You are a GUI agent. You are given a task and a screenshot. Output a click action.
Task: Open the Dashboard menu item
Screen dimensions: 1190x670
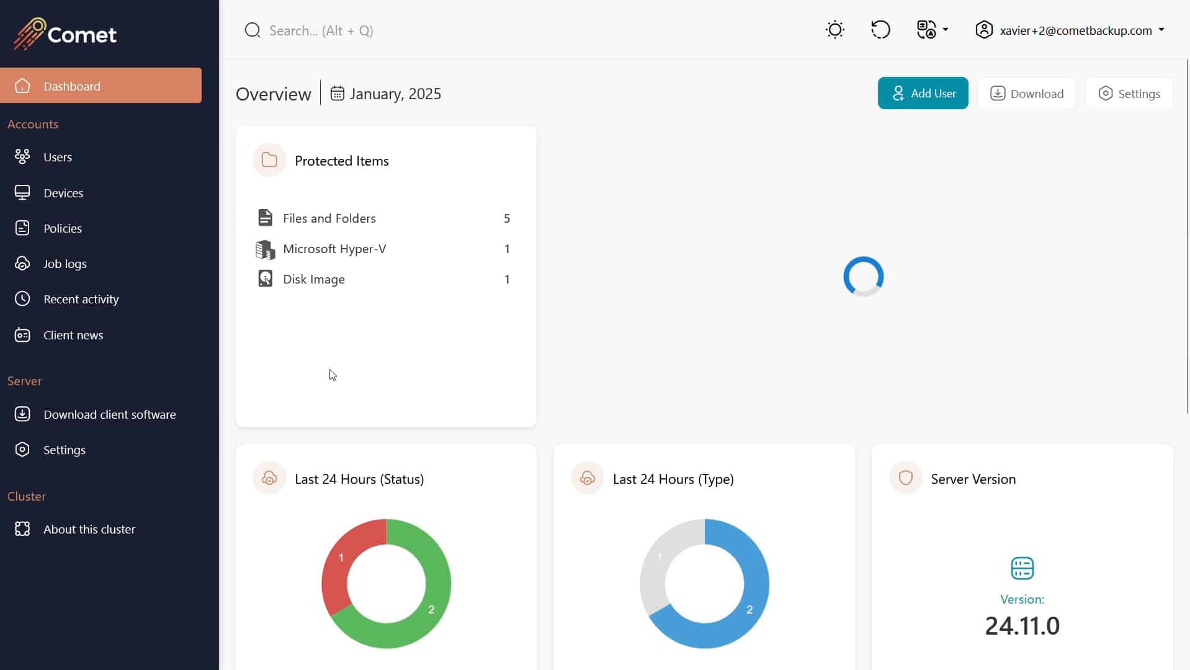point(101,86)
